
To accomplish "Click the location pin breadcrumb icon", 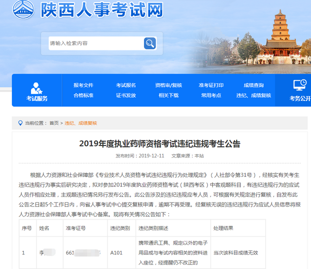I will (x=20, y=123).
